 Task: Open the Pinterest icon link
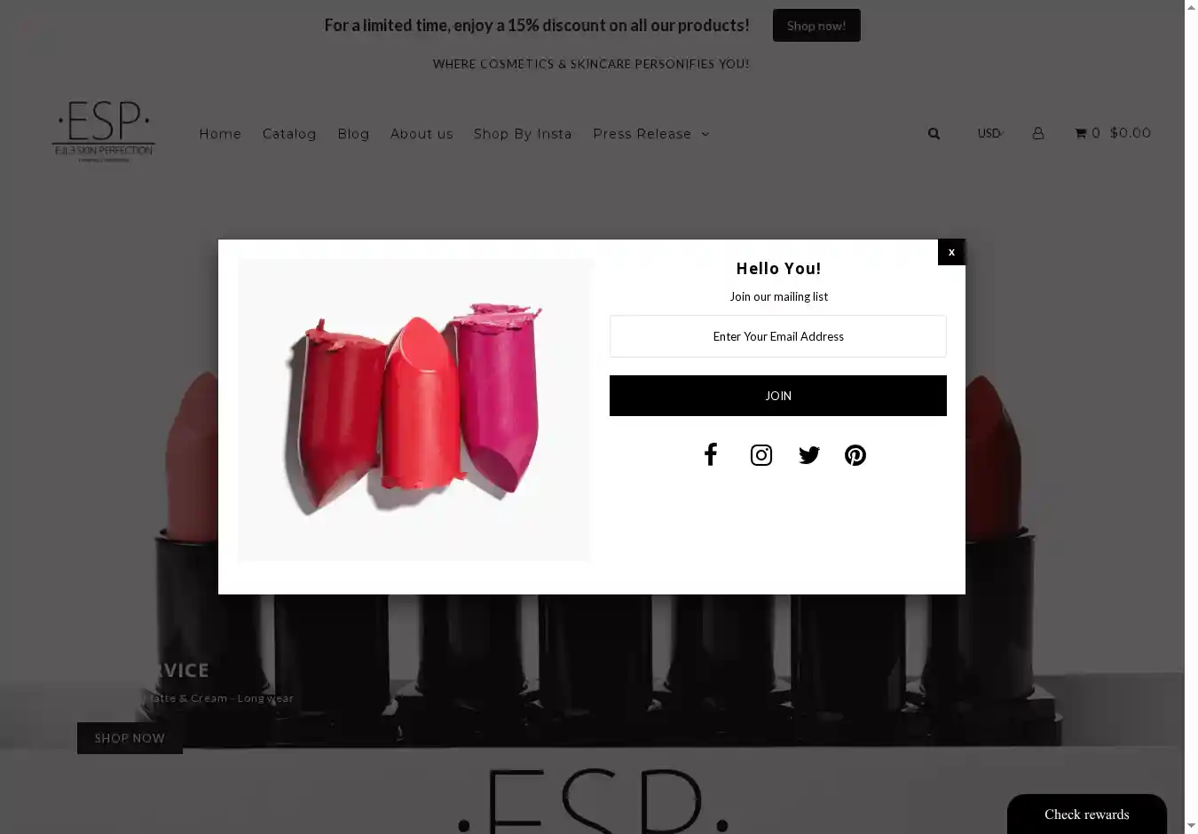pos(855,455)
